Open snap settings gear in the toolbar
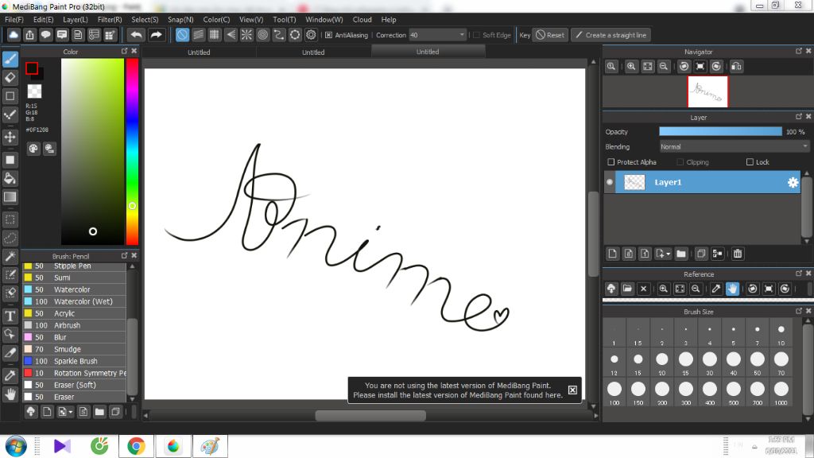Screen dimensions: 814x458 [x=311, y=35]
